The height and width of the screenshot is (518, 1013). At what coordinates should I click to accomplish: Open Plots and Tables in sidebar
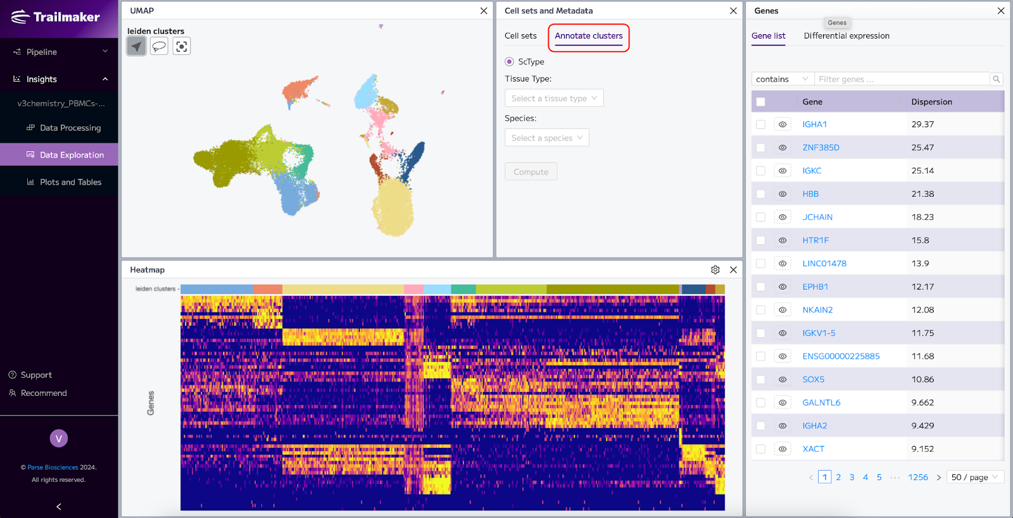[59, 182]
